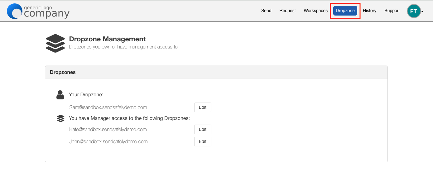Click the Sam@sandbox.sendsafelydemo.com address text

click(108, 108)
